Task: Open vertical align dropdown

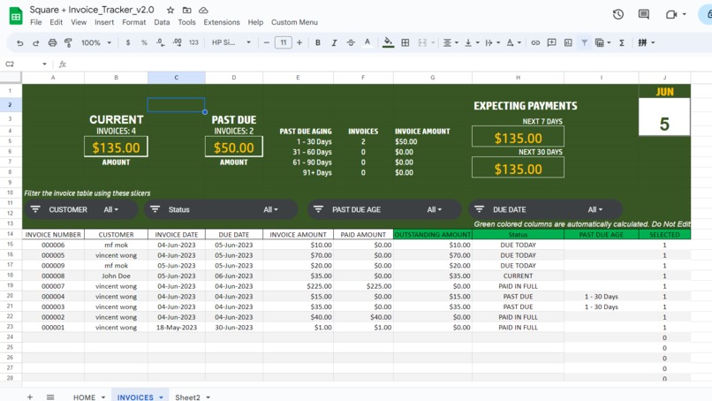Action: point(472,42)
